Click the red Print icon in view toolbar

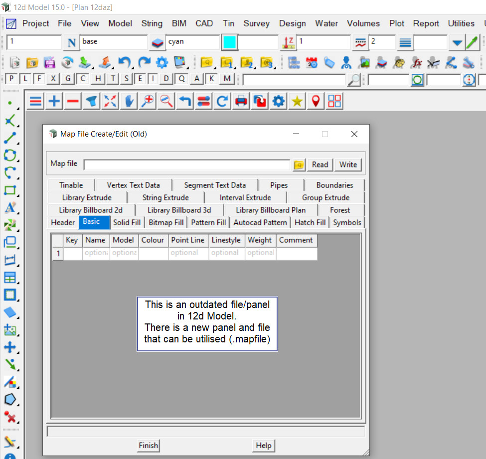(241, 101)
